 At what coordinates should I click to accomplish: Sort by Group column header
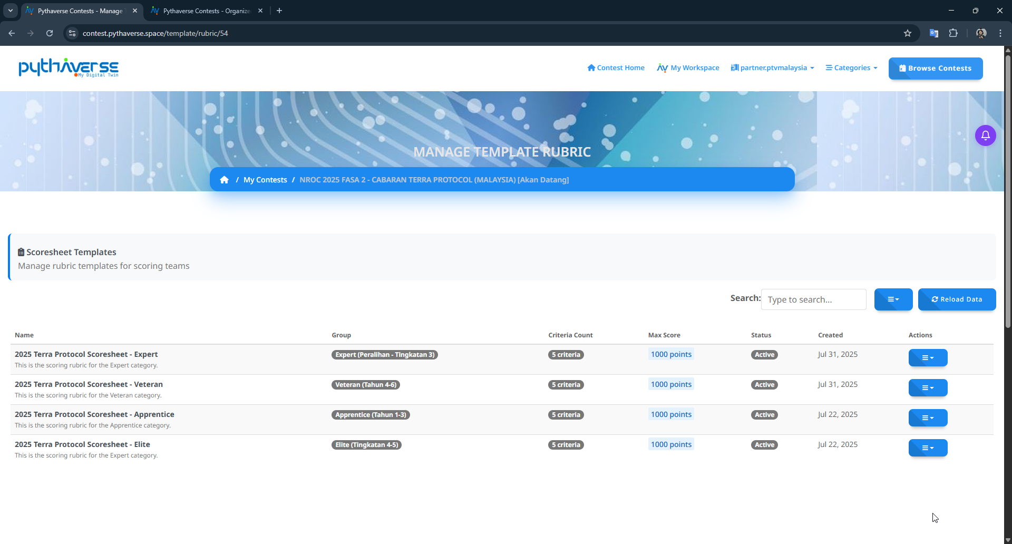(341, 335)
